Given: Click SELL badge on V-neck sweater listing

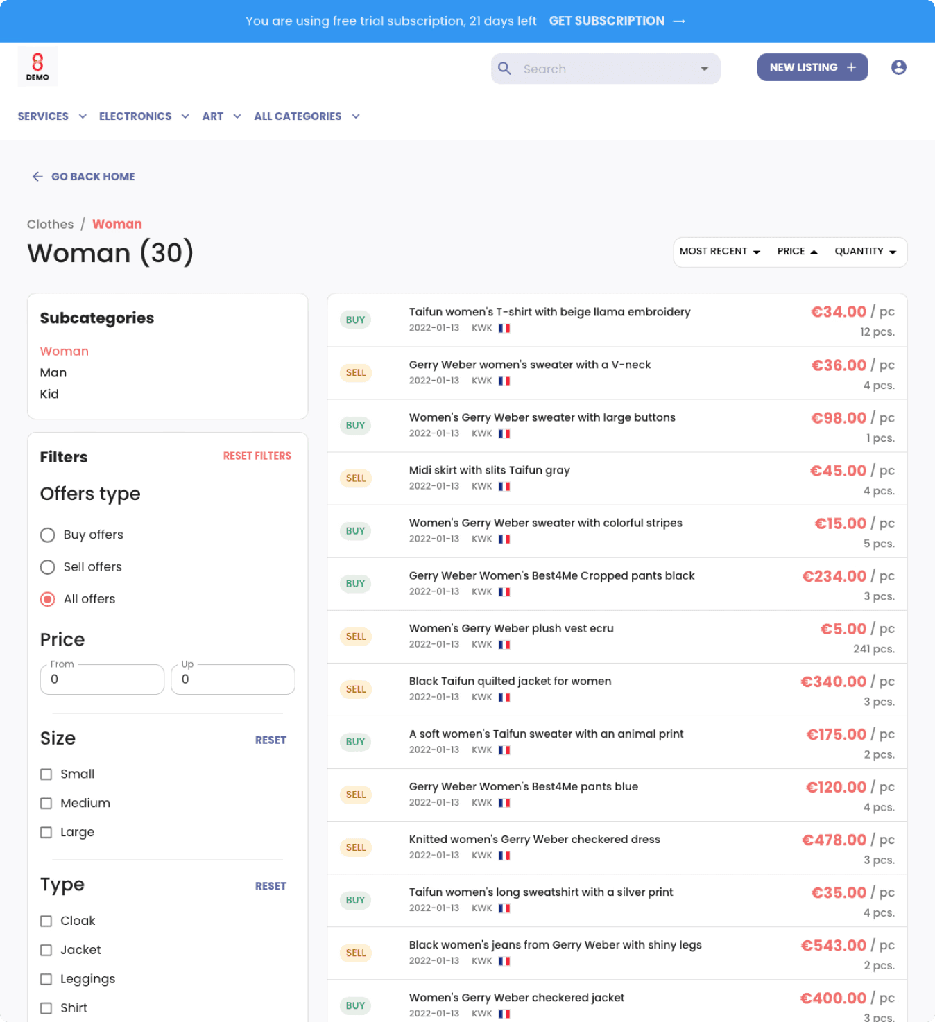Looking at the screenshot, I should (x=355, y=373).
